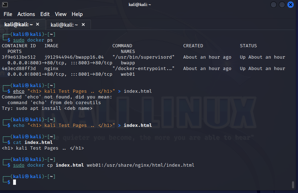Click the window title kali@kali: ~

(140, 5)
